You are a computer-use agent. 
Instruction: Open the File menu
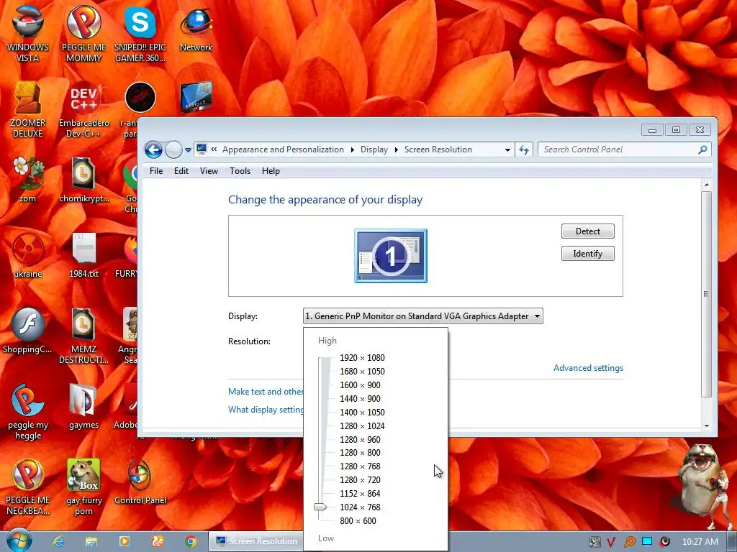pos(156,171)
